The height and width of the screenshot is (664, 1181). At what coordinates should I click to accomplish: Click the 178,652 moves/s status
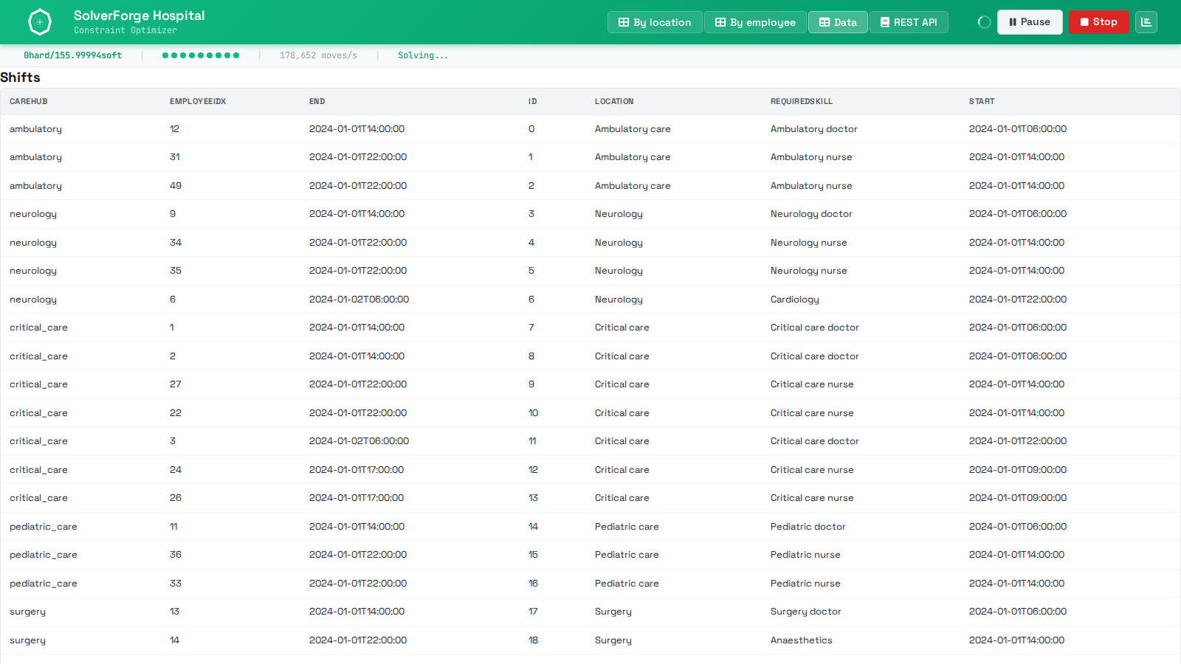point(318,55)
